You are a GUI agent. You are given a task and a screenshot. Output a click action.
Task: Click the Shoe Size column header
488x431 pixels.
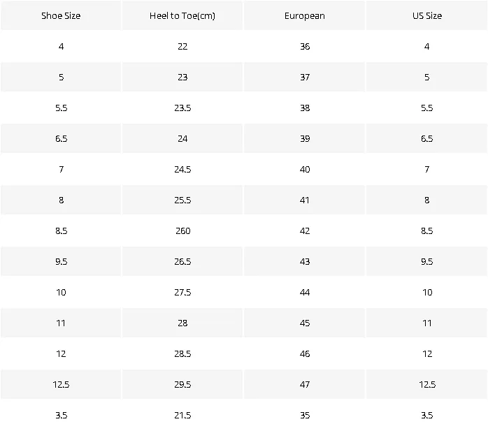coord(61,15)
